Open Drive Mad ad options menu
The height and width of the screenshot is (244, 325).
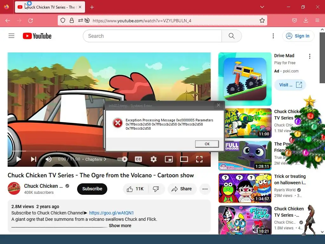click(x=310, y=56)
